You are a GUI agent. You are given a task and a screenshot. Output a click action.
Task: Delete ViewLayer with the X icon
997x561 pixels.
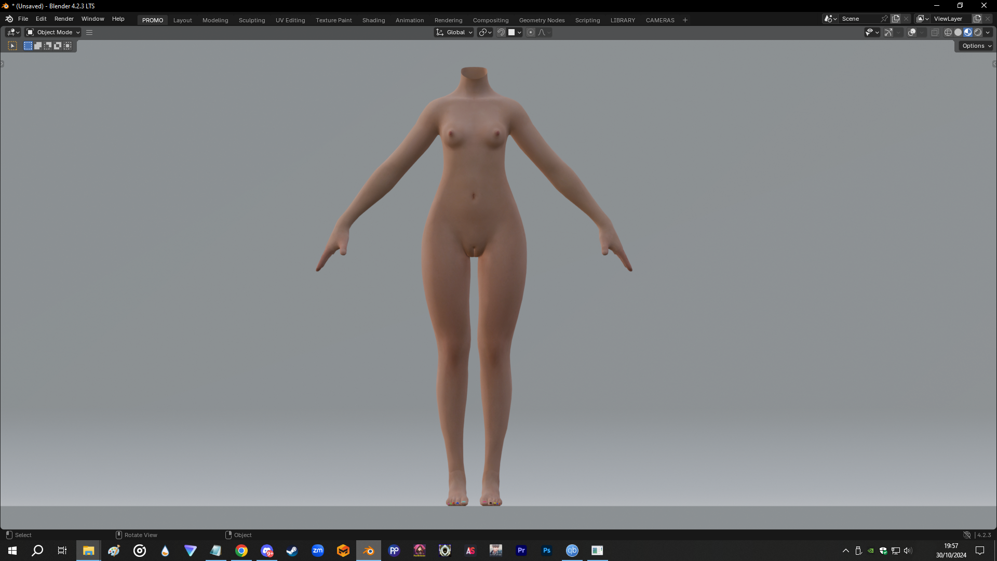pyautogui.click(x=988, y=19)
